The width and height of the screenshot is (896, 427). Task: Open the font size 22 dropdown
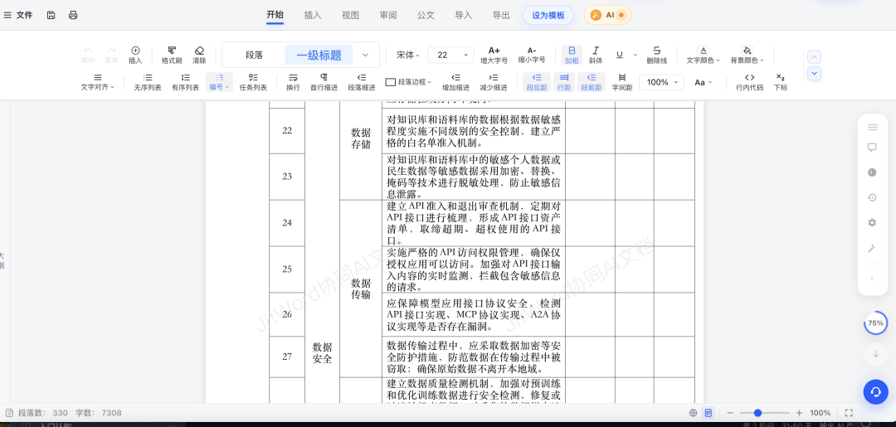click(x=450, y=55)
